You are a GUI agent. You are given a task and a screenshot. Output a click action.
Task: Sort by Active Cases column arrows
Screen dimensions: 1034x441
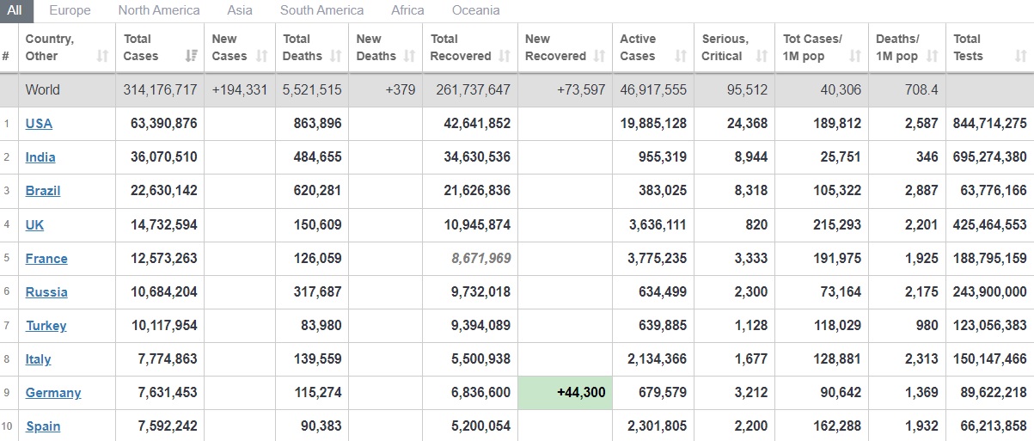(x=680, y=57)
